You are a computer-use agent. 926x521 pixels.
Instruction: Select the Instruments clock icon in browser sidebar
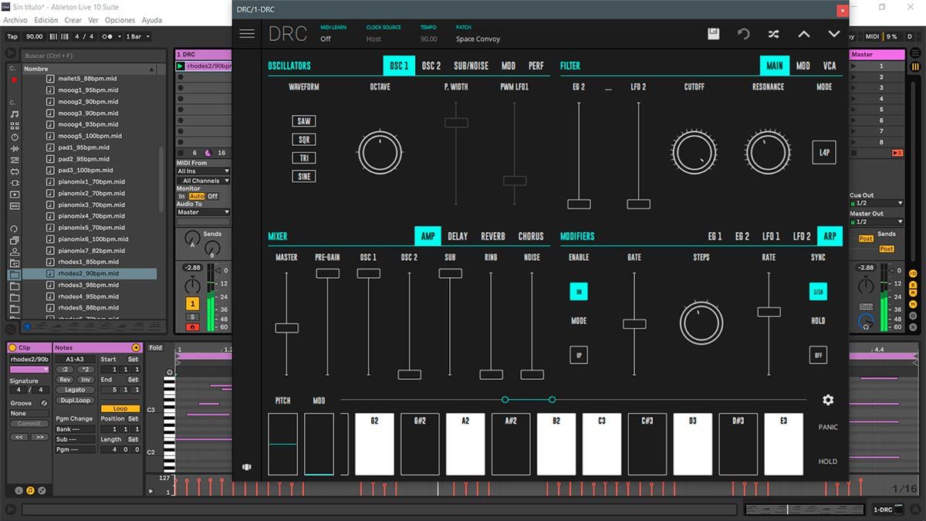pos(15,137)
